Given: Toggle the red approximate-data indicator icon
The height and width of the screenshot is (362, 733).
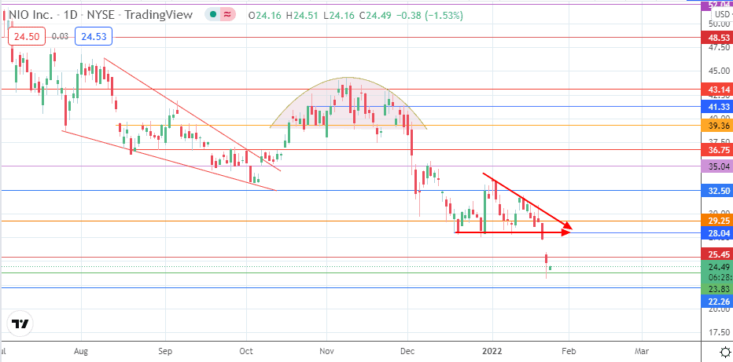Looking at the screenshot, I should [x=227, y=14].
